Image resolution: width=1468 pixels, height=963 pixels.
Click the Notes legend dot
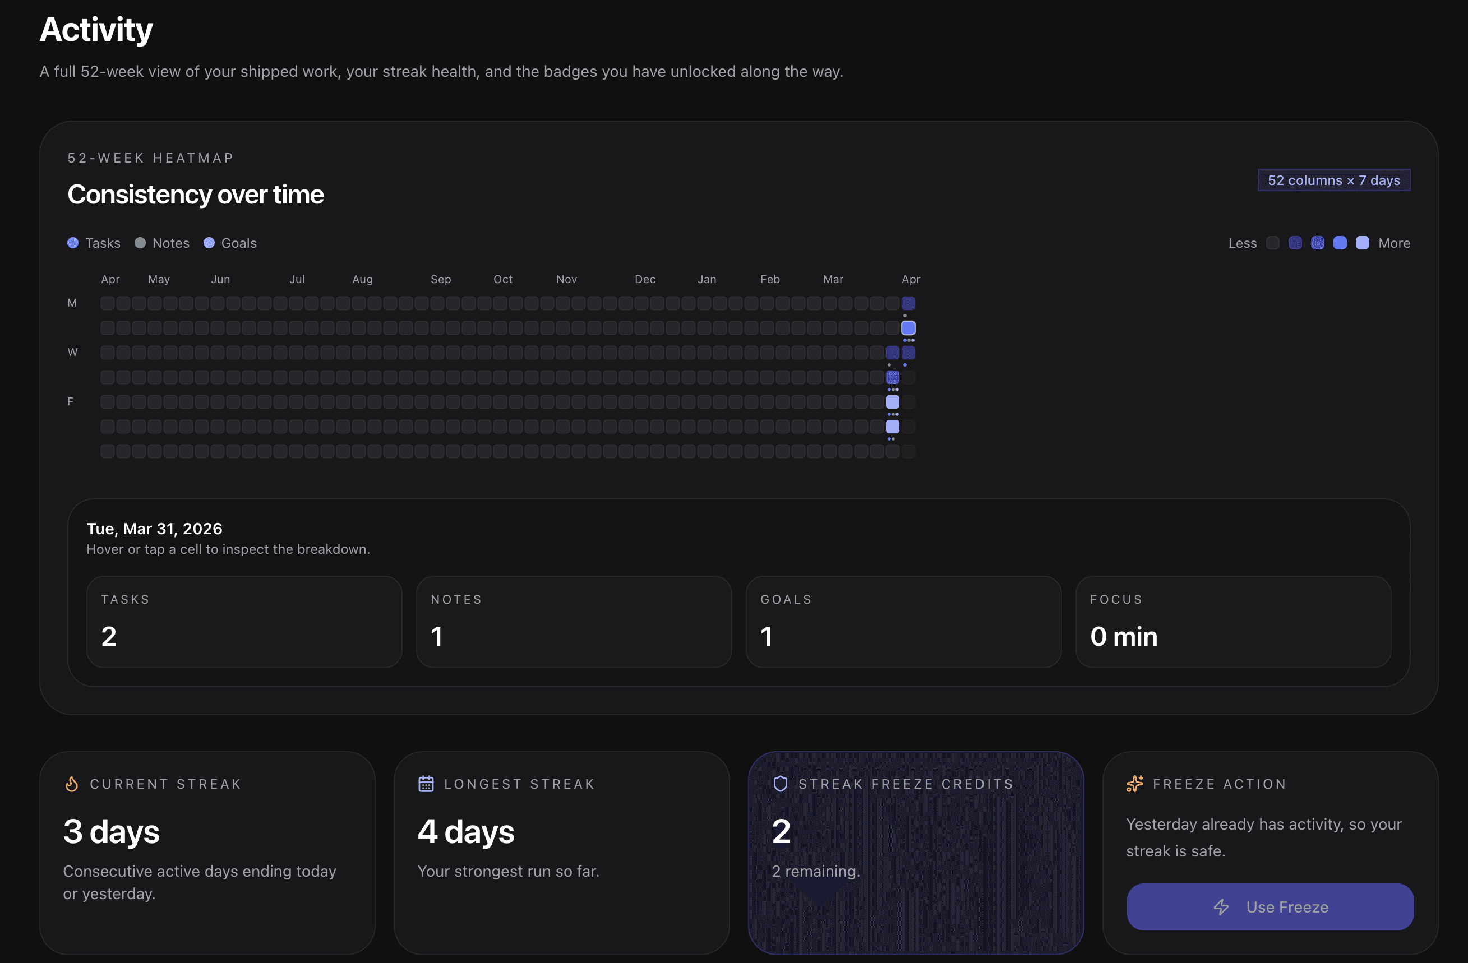pos(140,243)
